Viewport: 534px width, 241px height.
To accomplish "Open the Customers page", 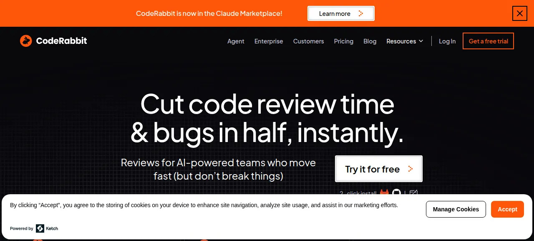I will pos(308,41).
